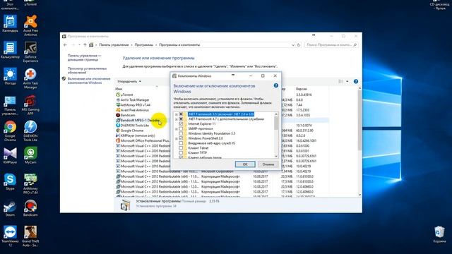Change the view using the view icon
The width and height of the screenshot is (452, 254).
tap(340, 82)
